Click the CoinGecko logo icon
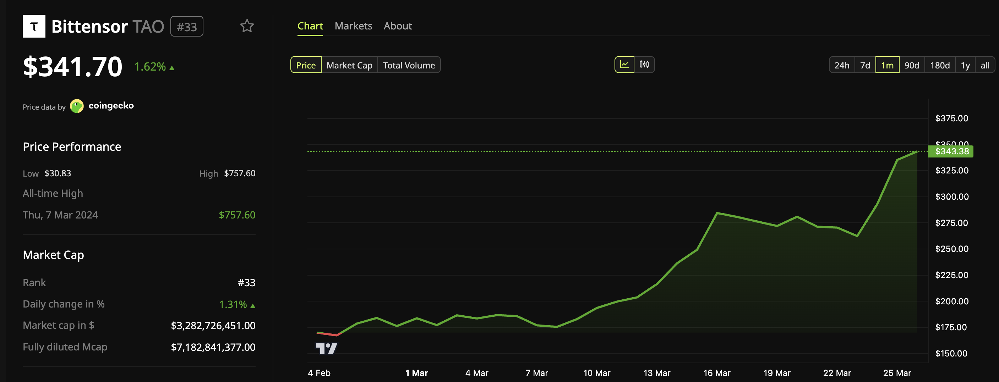999x382 pixels. (x=77, y=106)
